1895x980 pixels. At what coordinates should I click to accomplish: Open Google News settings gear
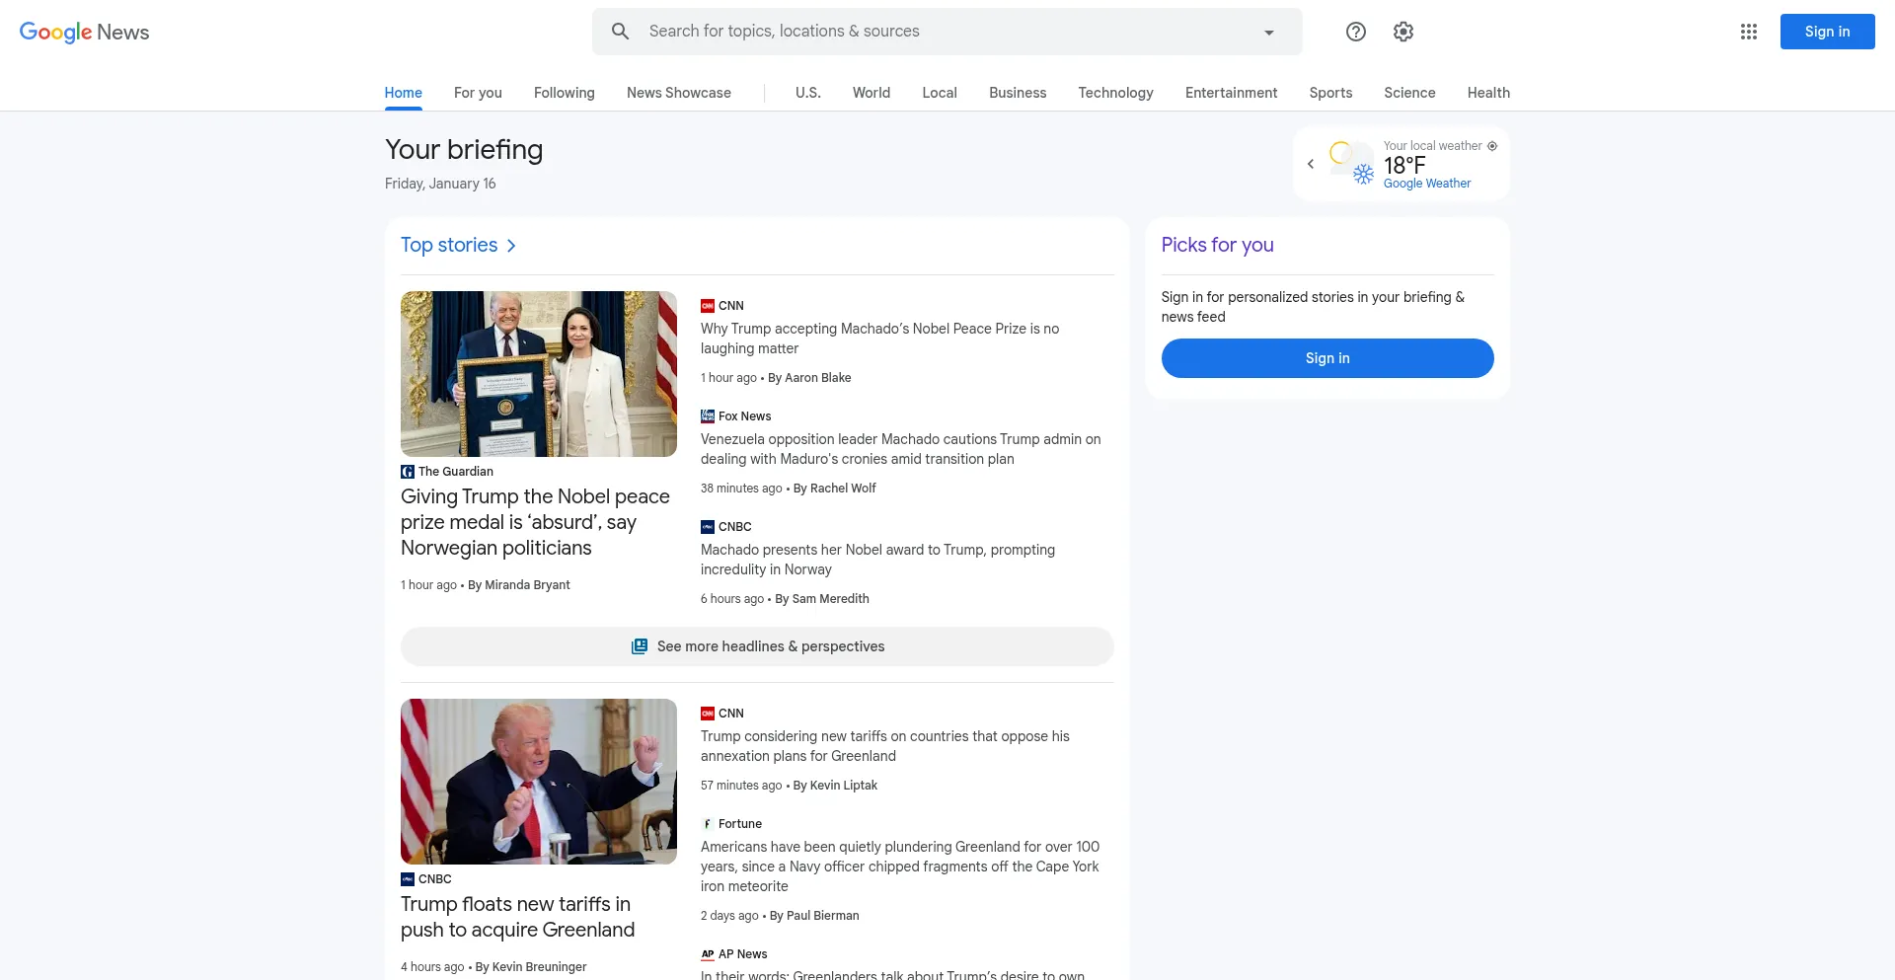coord(1402,31)
